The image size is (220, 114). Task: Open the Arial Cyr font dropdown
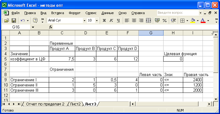tap(84, 21)
